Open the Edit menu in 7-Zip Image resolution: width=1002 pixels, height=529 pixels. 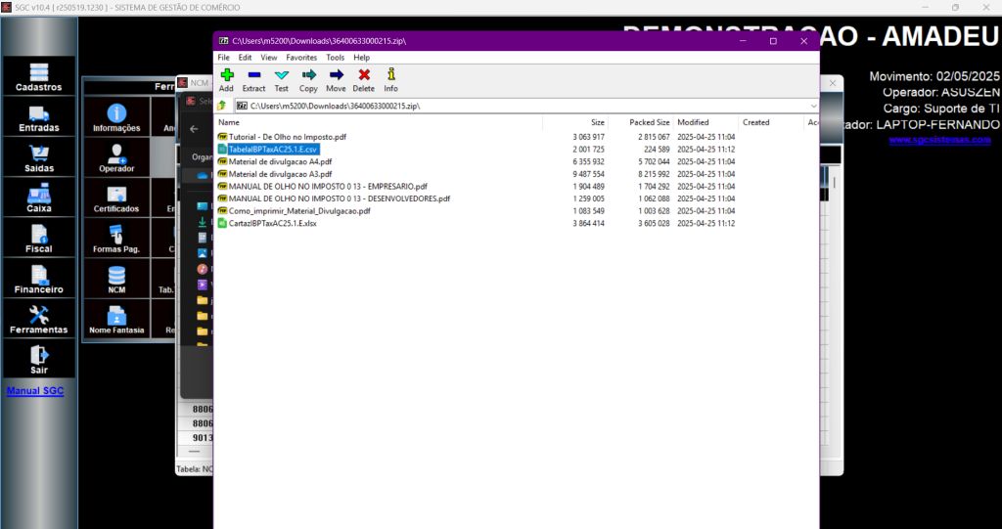[245, 58]
